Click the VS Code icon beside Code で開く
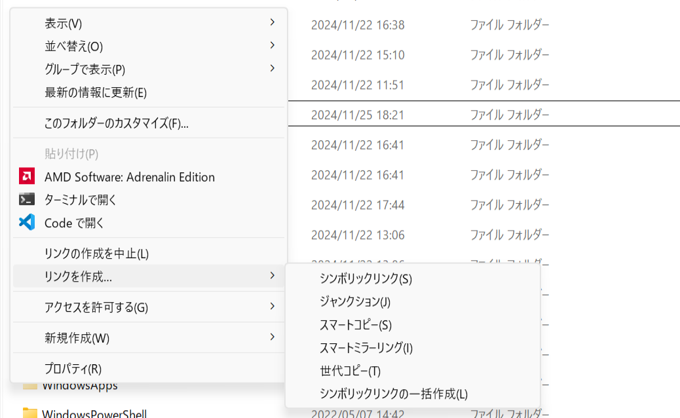 (x=26, y=223)
